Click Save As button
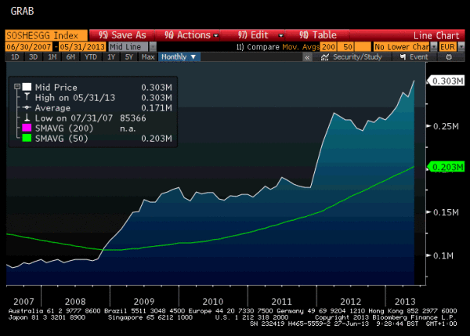The height and width of the screenshot is (336, 470). (x=122, y=35)
